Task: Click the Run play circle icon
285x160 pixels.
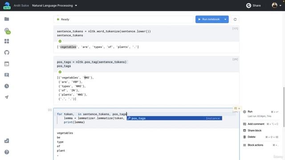Action: click(x=244, y=112)
